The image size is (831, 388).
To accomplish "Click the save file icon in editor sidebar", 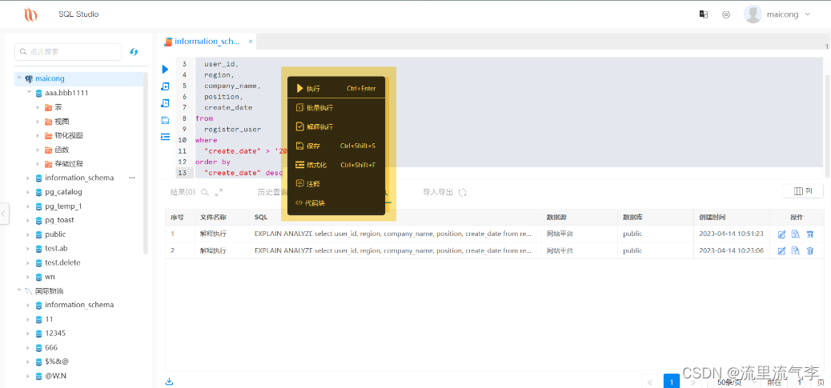I will [166, 120].
